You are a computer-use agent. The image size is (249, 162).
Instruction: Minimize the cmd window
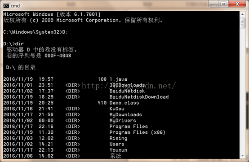pos(213,4)
